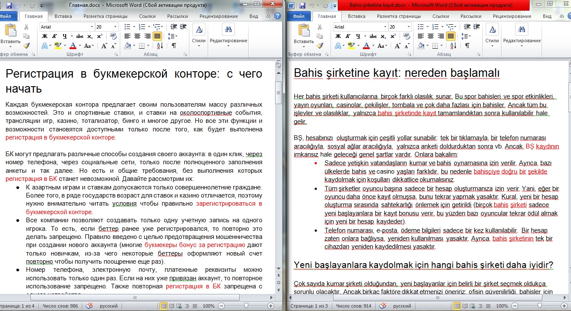Open Рецензирование tab in Bahis şirketine kayıt window
The image size is (571, 311).
click(511, 16)
